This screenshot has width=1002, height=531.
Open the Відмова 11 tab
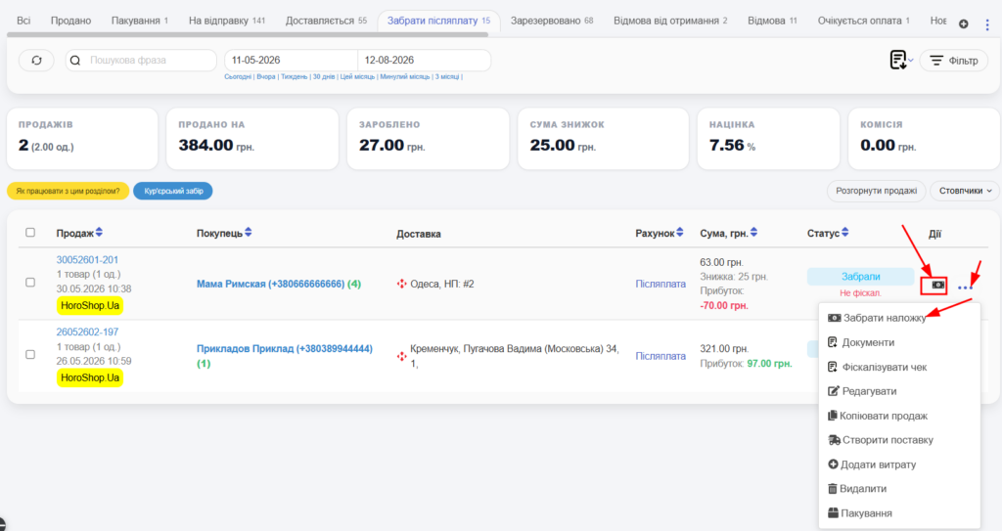point(773,21)
